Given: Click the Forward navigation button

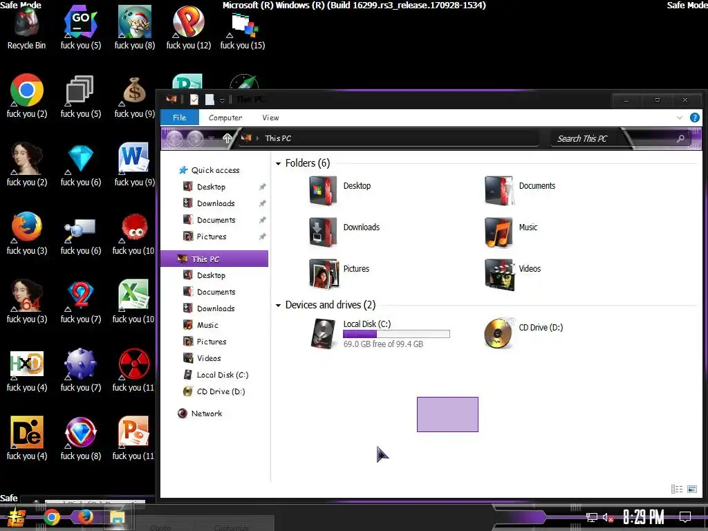Looking at the screenshot, I should click(x=195, y=138).
